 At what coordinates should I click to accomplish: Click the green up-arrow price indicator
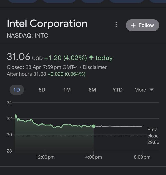[x=91, y=58]
